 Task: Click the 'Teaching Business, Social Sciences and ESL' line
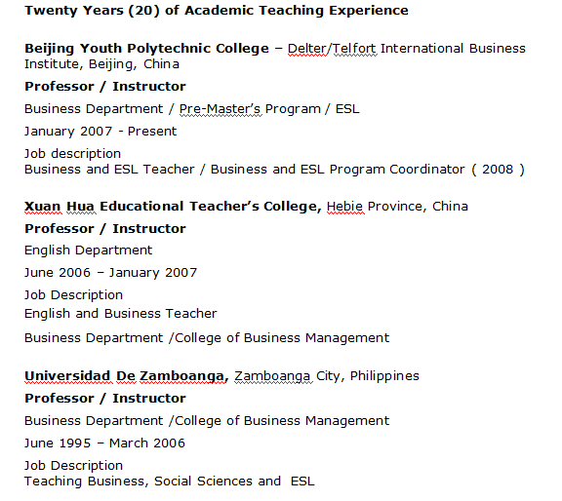point(169,482)
